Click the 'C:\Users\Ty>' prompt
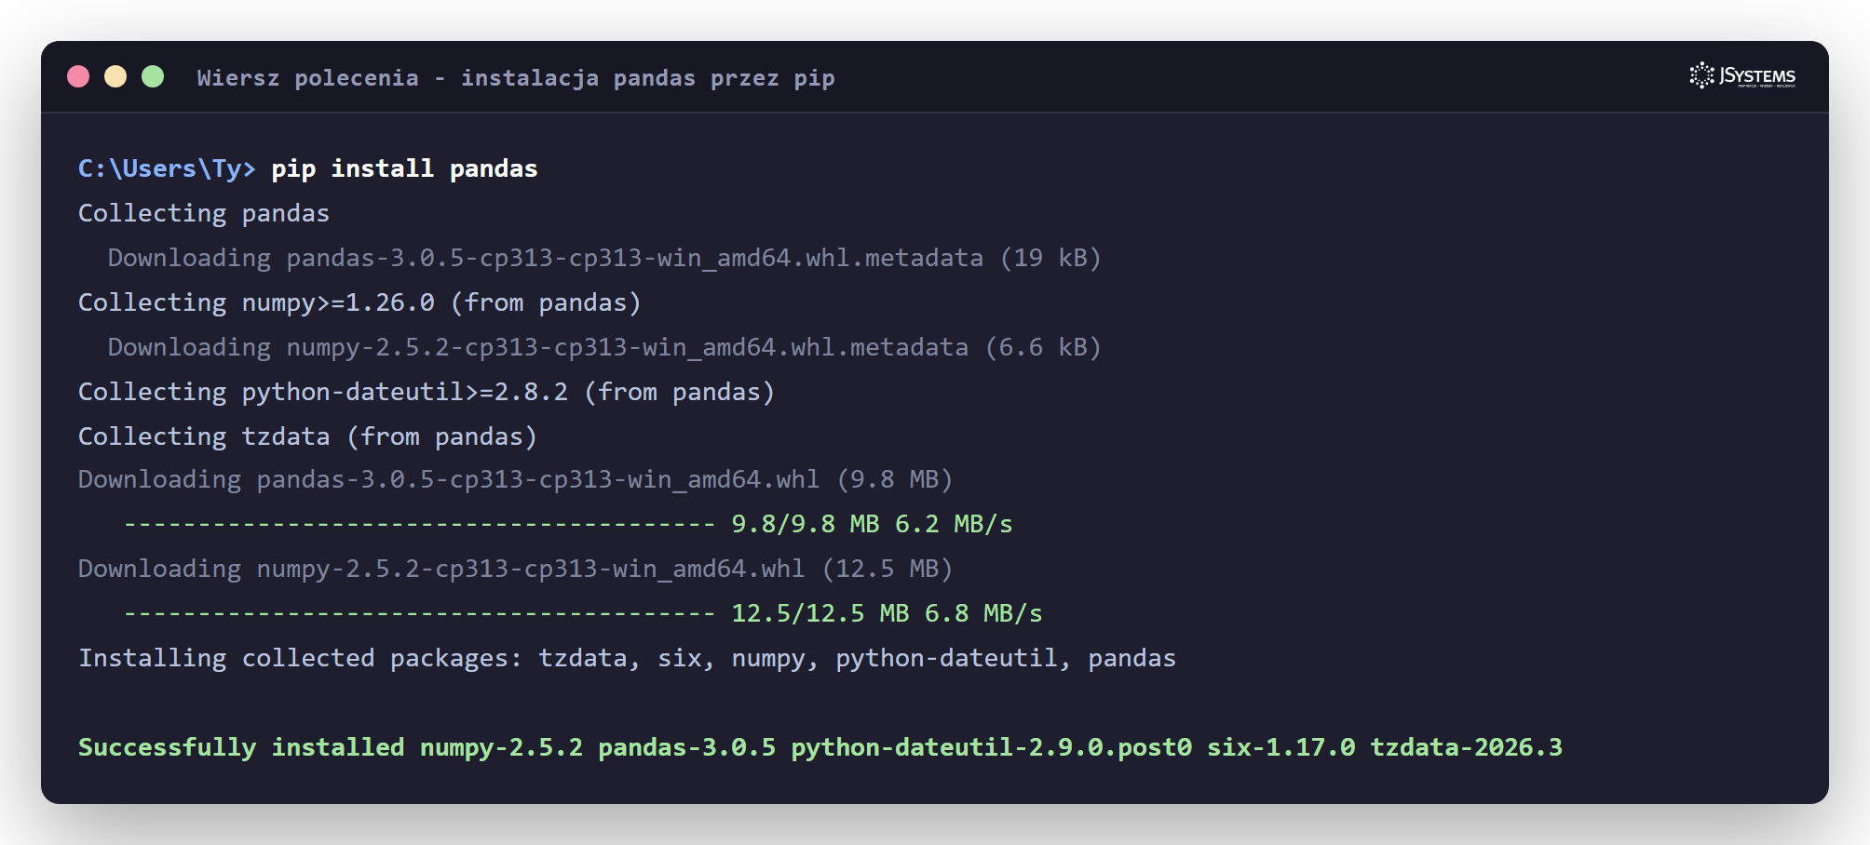Screen dimensions: 1870x845 point(167,168)
